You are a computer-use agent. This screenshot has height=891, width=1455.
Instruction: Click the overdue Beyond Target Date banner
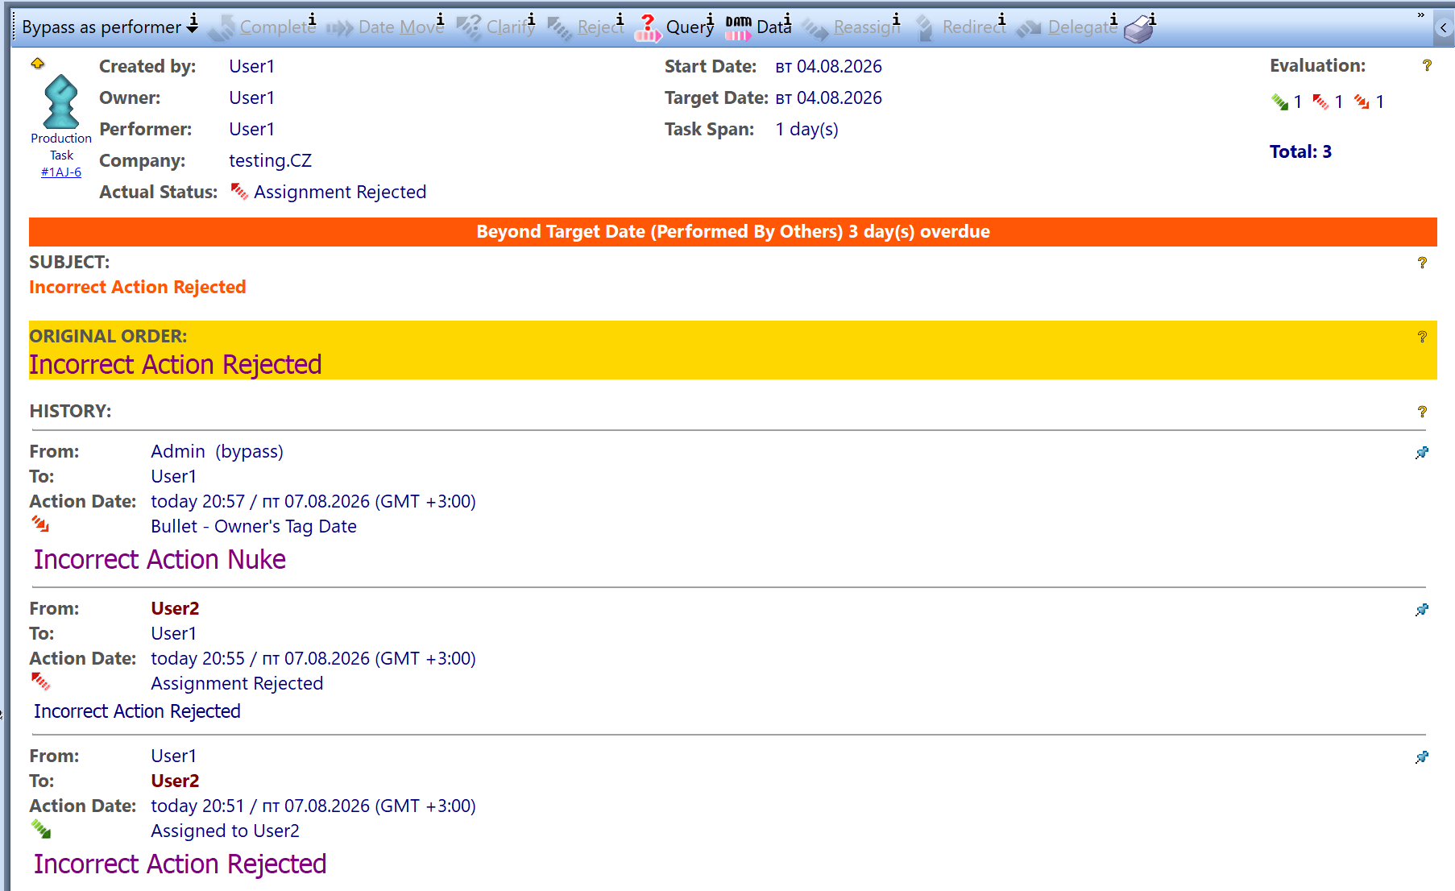click(x=732, y=231)
